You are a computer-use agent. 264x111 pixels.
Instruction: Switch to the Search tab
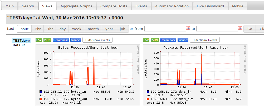click(28, 6)
